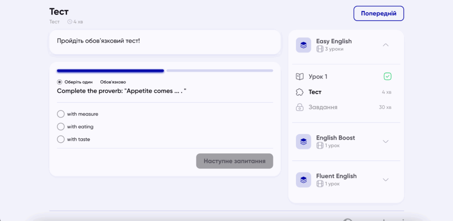Click the English Boost course stack icon
453x221 pixels.
point(303,141)
